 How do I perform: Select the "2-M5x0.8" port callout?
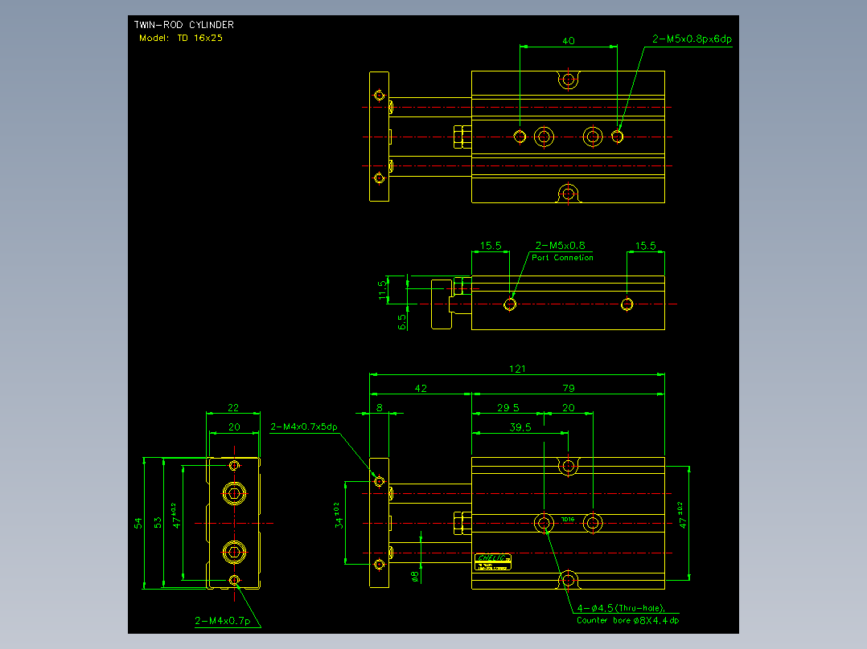click(560, 245)
